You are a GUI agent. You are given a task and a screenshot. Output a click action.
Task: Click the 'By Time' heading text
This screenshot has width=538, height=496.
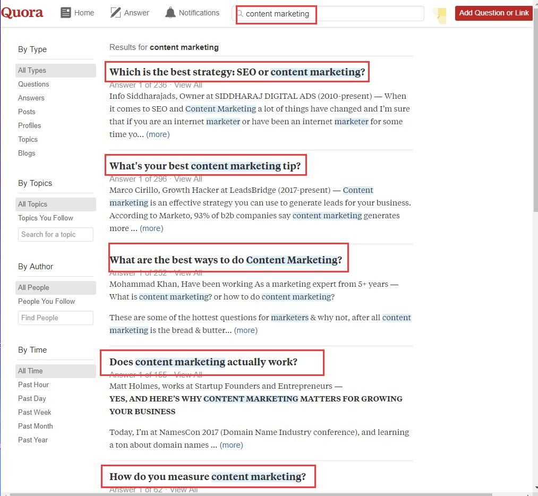32,350
